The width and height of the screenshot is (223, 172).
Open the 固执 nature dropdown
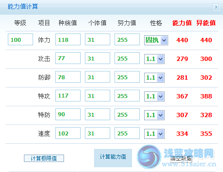pos(156,40)
